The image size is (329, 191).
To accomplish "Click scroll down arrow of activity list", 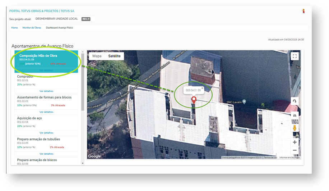I will tap(83, 163).
